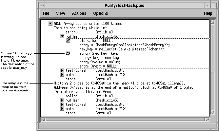The image size is (219, 131).
Task: Click horizontal scrollbar right arrow
Action: pos(207,120)
